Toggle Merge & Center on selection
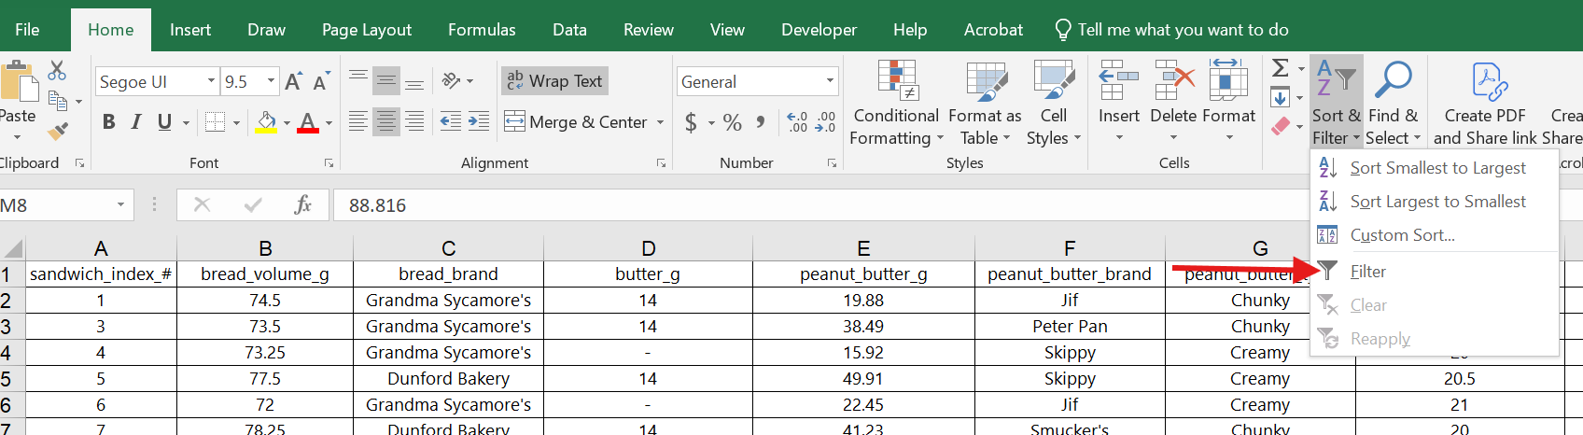The width and height of the screenshot is (1583, 435). [x=576, y=122]
